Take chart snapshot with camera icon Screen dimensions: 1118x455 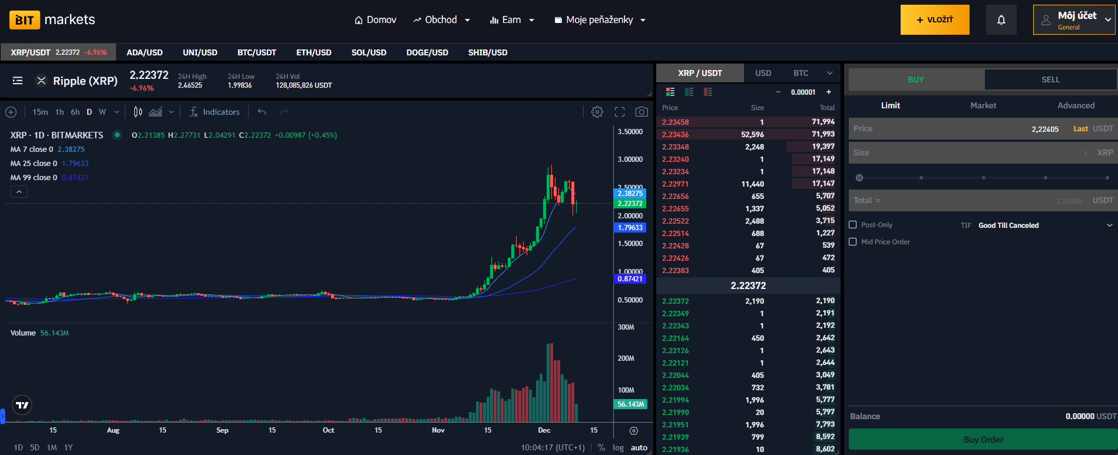pos(641,112)
